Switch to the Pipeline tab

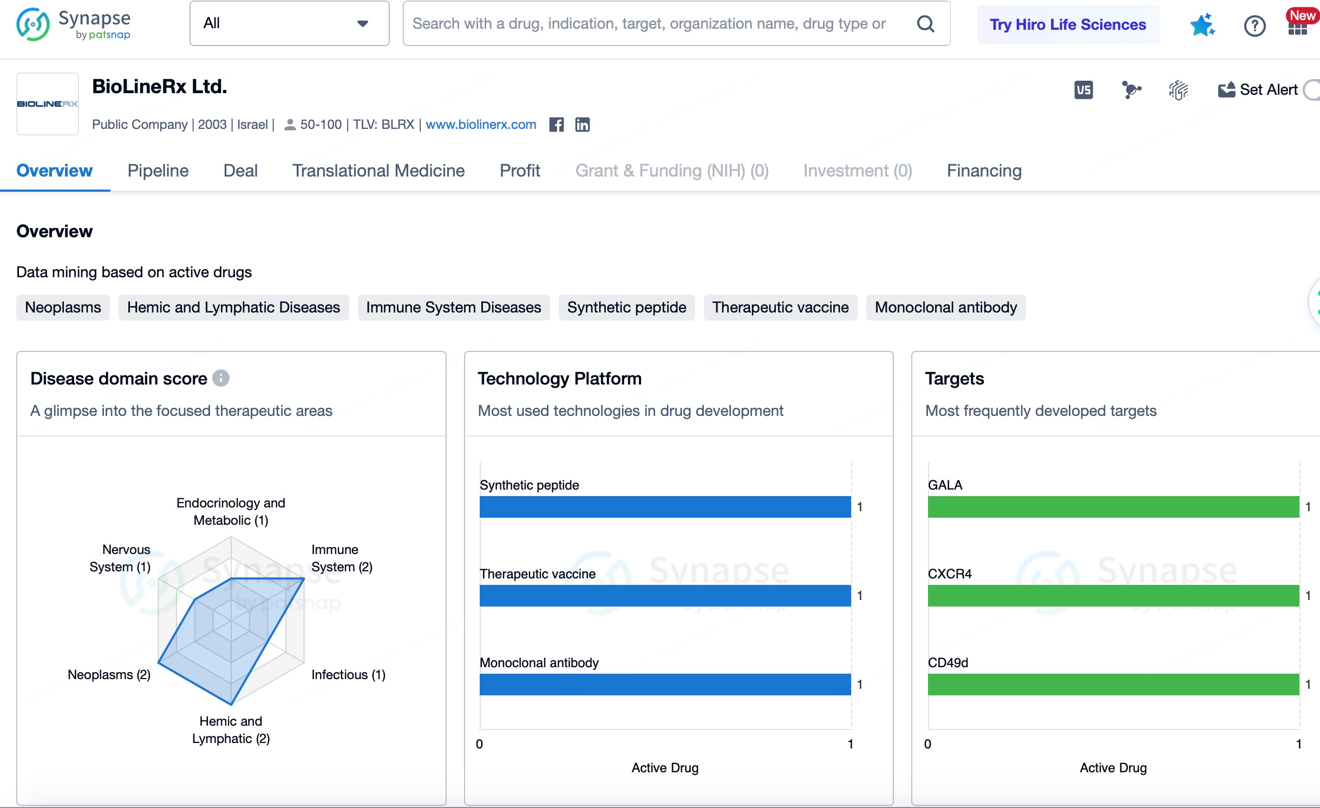pos(159,171)
